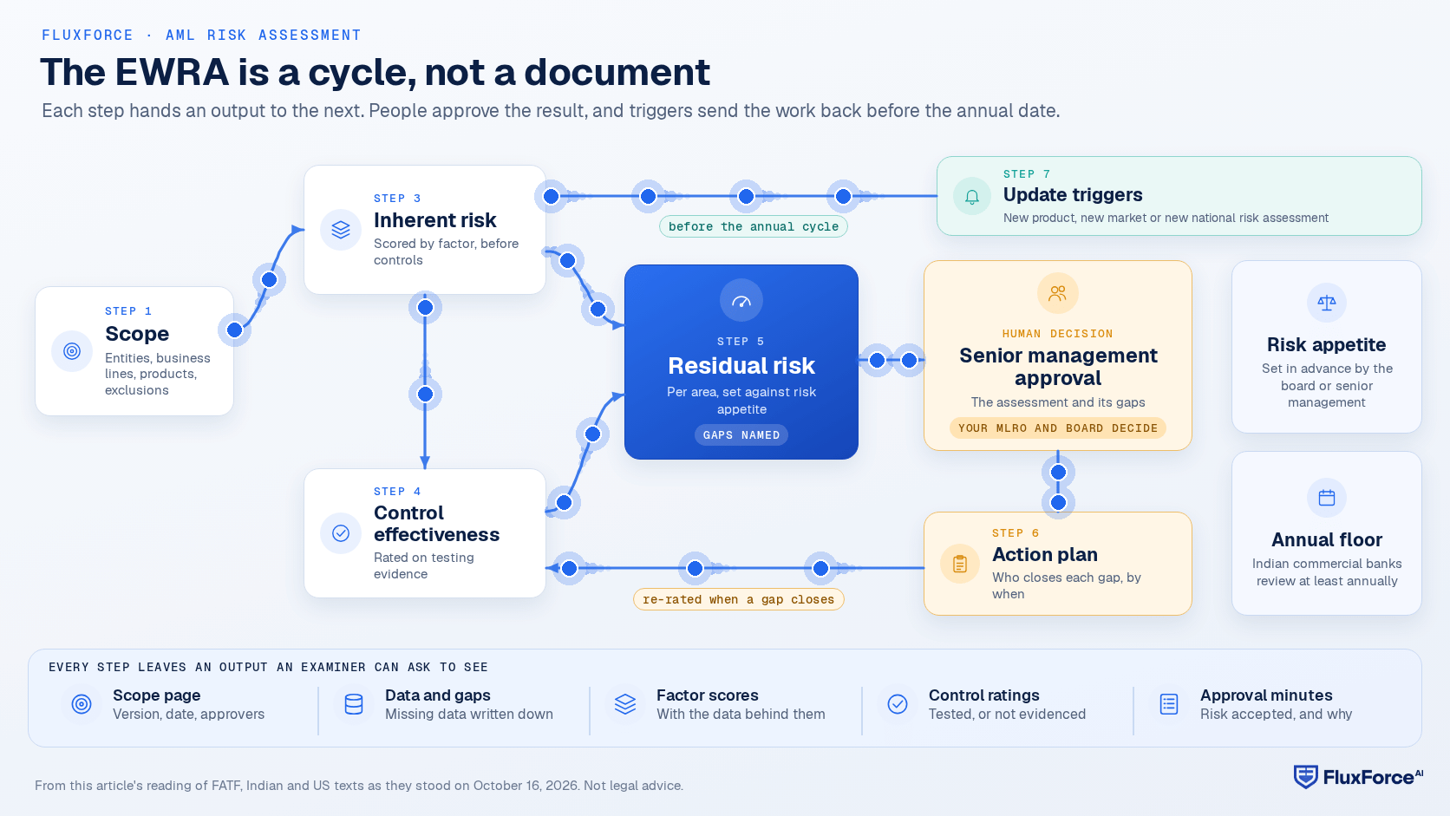Click the list icon beside Approval minutes
The width and height of the screenshot is (1450, 816).
point(1169,704)
